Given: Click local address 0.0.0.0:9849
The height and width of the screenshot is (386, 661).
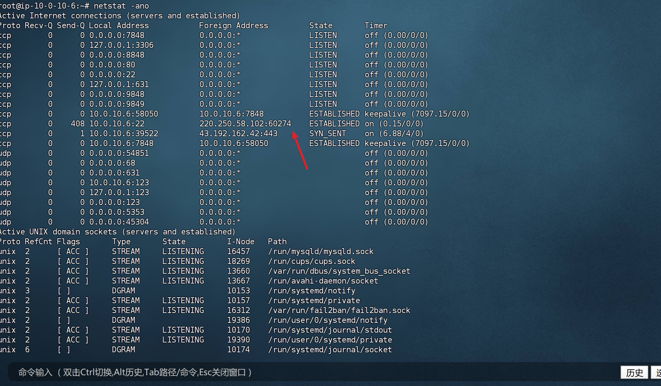Looking at the screenshot, I should pos(116,104).
